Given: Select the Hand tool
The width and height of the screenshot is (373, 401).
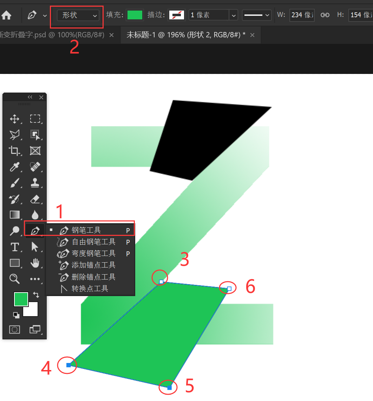Looking at the screenshot, I should pos(35,263).
